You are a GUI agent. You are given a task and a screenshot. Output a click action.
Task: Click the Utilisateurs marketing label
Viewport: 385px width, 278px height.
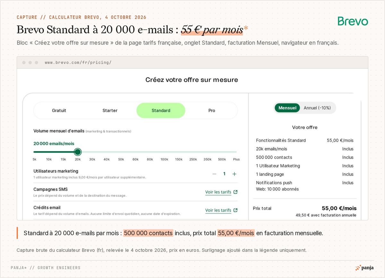[x=56, y=171]
